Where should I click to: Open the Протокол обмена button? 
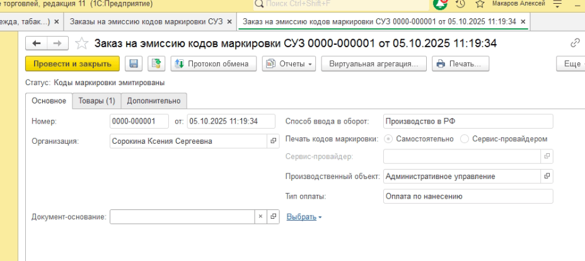[213, 64]
